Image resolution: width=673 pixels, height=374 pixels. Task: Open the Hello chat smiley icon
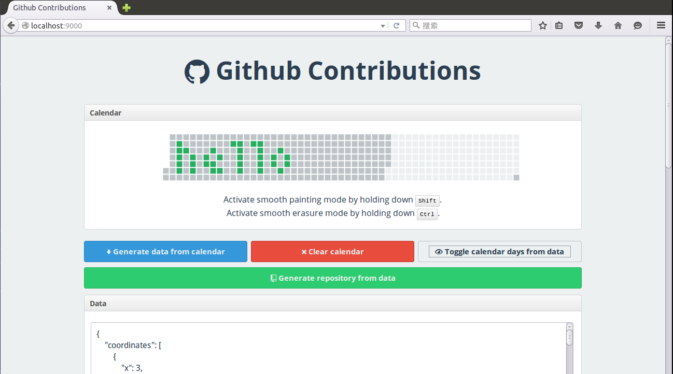point(638,25)
